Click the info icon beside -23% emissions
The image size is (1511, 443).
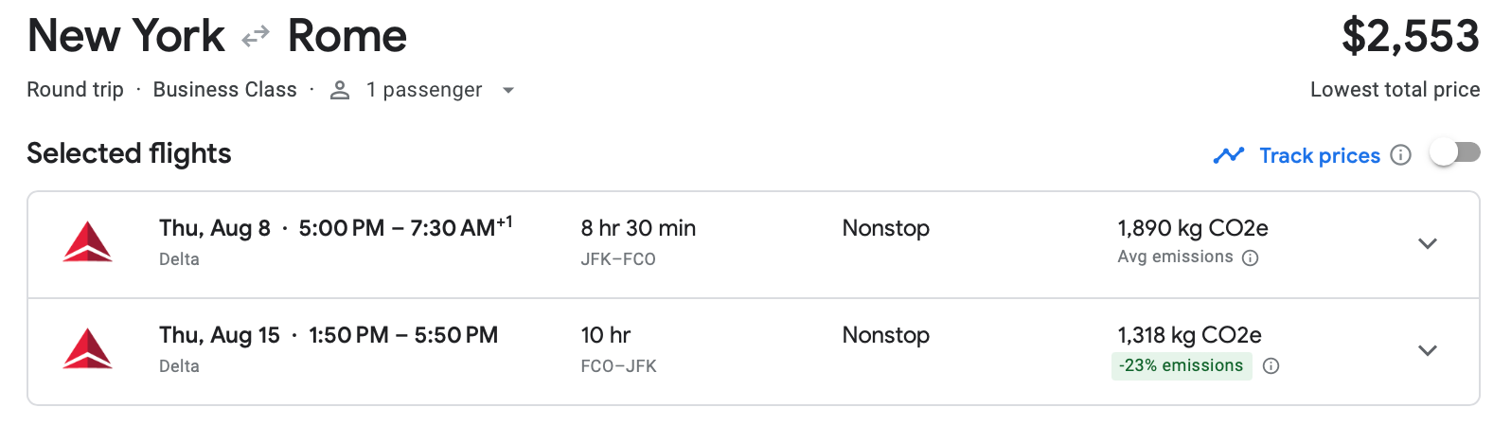point(1271,365)
